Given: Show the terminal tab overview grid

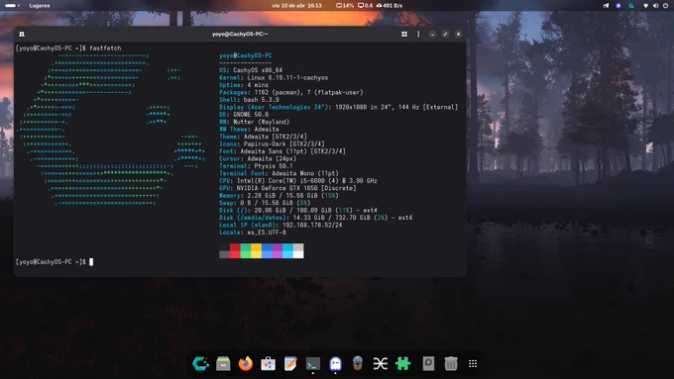Looking at the screenshot, I should click(x=404, y=34).
